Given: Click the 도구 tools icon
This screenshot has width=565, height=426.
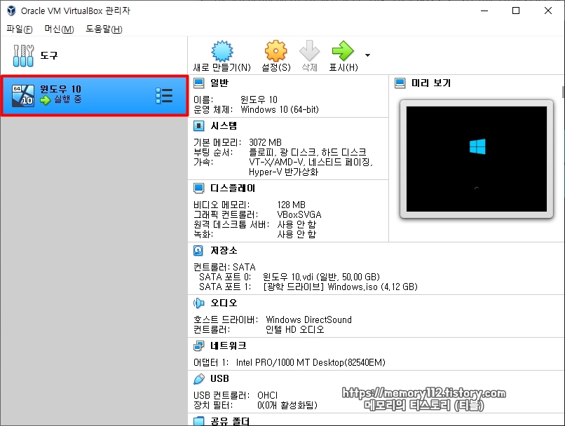Looking at the screenshot, I should click(x=23, y=55).
